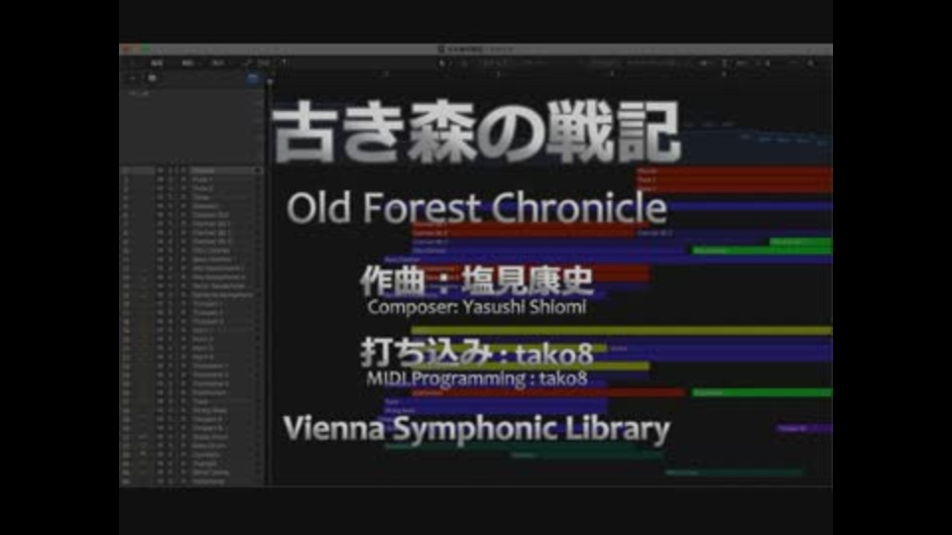Click the add track plus button
Viewport: 952px width, 535px height.
point(132,78)
